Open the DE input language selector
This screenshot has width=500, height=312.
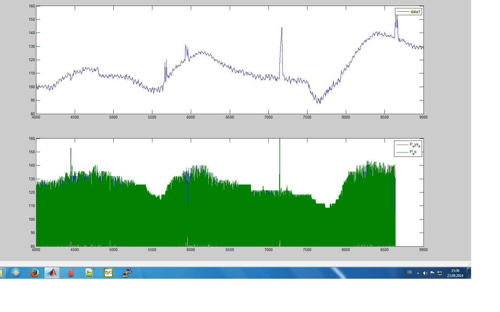410,272
